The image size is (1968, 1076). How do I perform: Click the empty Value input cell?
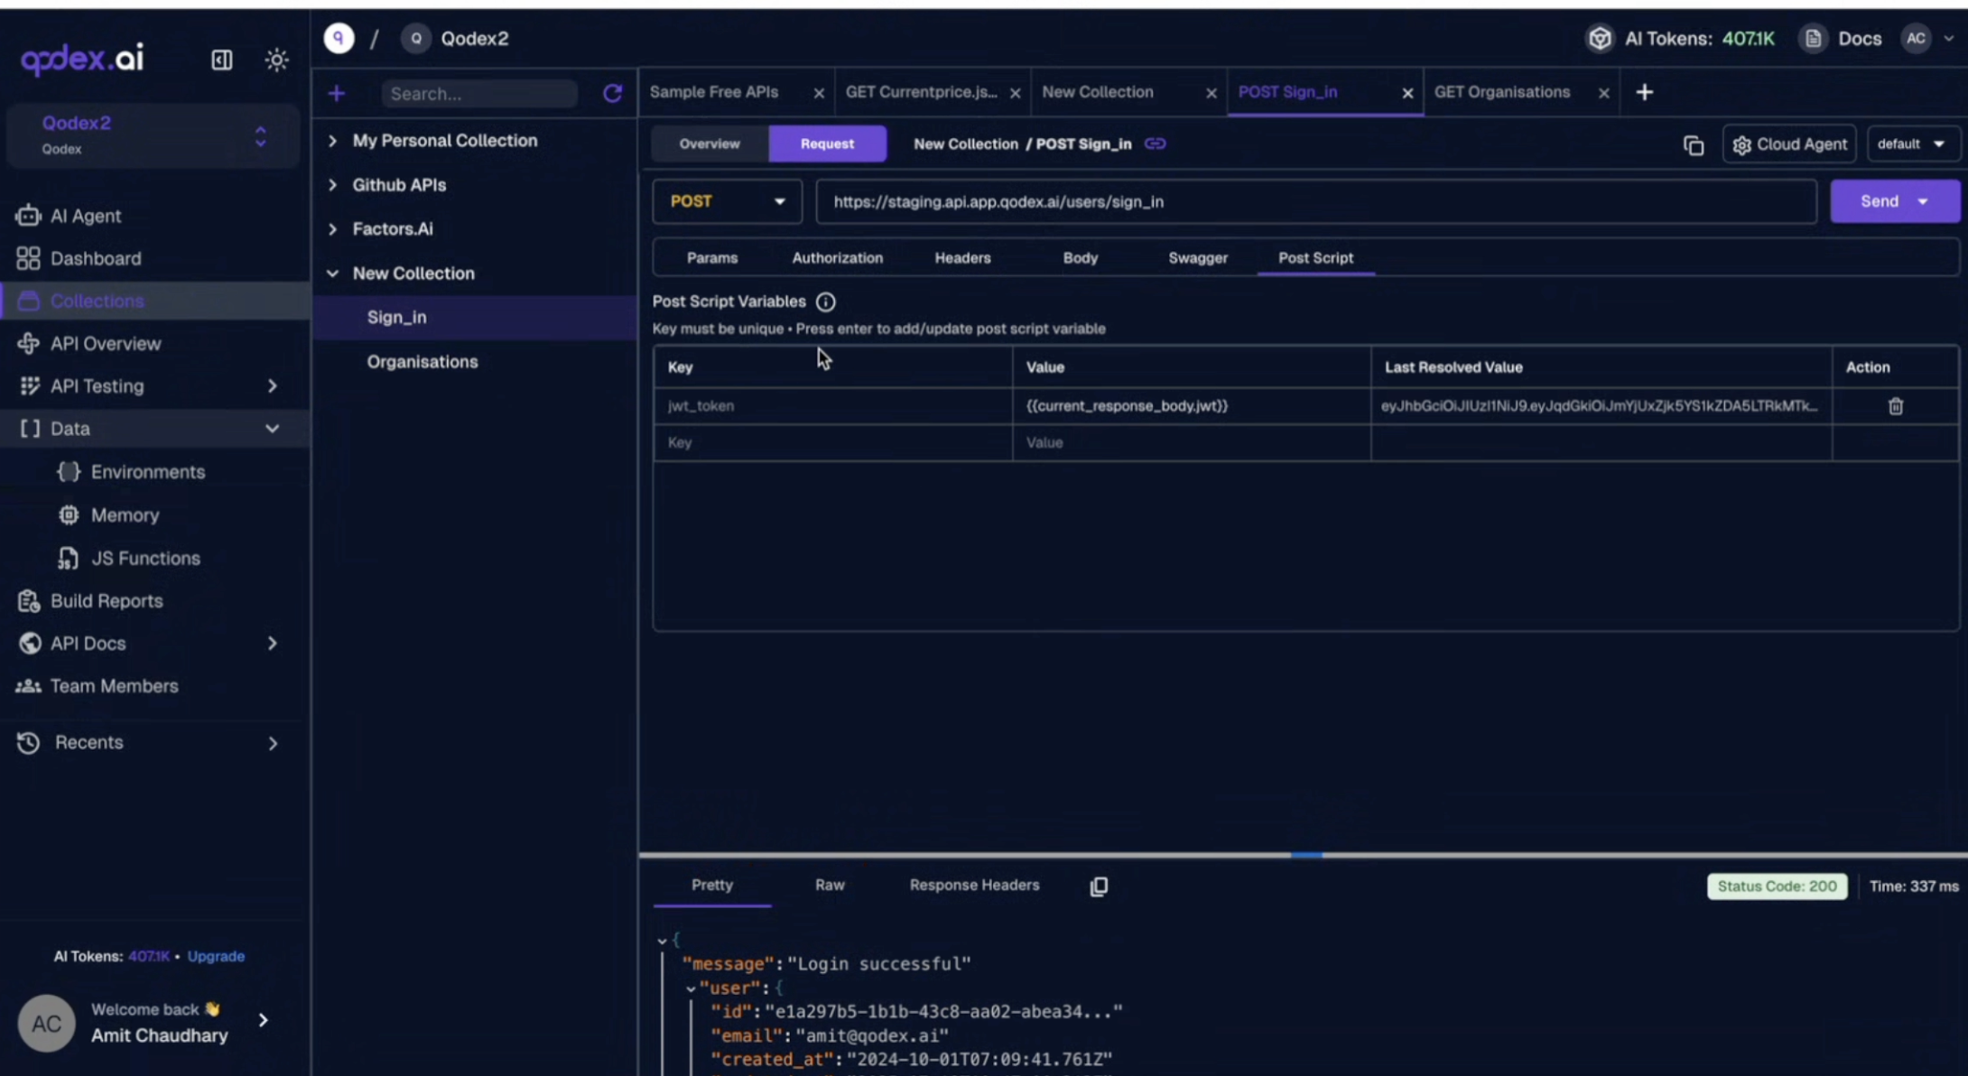(1191, 443)
